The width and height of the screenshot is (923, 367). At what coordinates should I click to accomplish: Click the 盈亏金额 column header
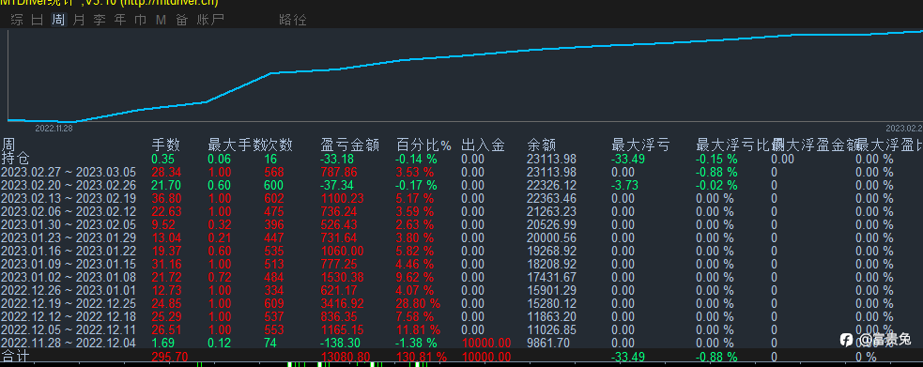pyautogui.click(x=350, y=145)
